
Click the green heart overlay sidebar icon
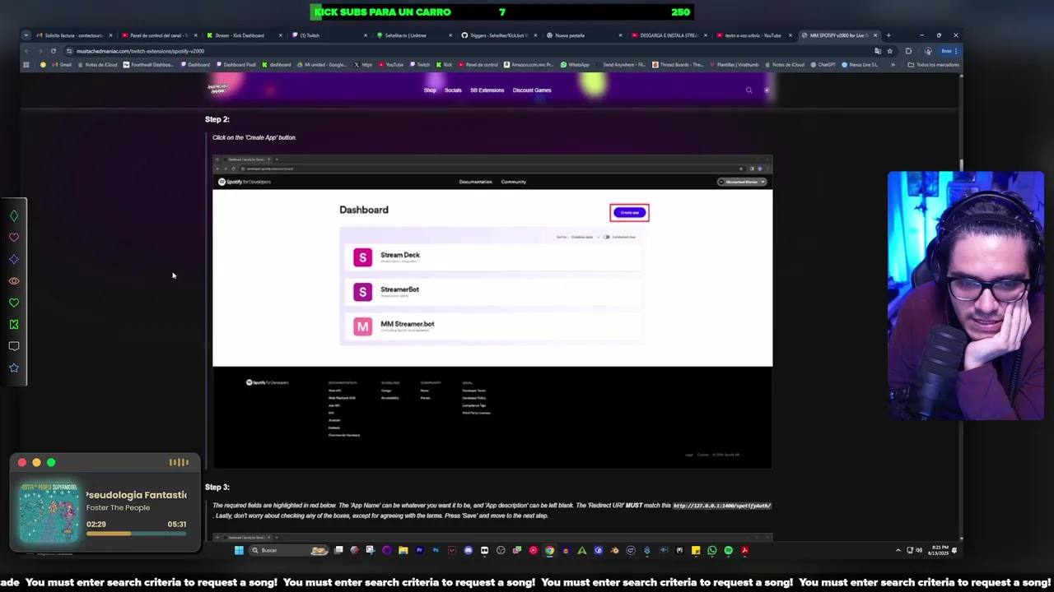coord(14,303)
